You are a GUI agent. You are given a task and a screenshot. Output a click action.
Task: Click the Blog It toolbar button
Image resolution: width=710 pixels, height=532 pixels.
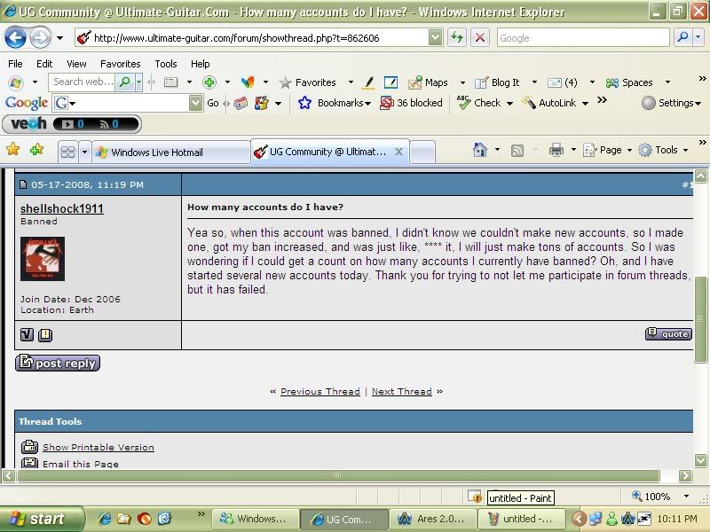click(497, 82)
